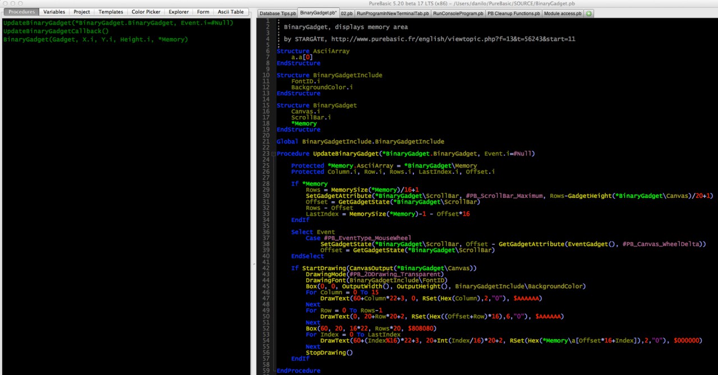718x375 pixels.
Task: Click the 'Canvas.i' structure field
Action: [306, 112]
